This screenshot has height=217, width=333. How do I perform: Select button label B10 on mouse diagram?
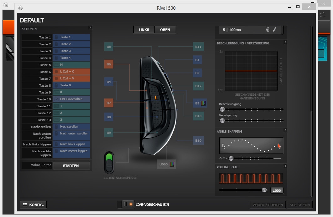click(x=198, y=140)
